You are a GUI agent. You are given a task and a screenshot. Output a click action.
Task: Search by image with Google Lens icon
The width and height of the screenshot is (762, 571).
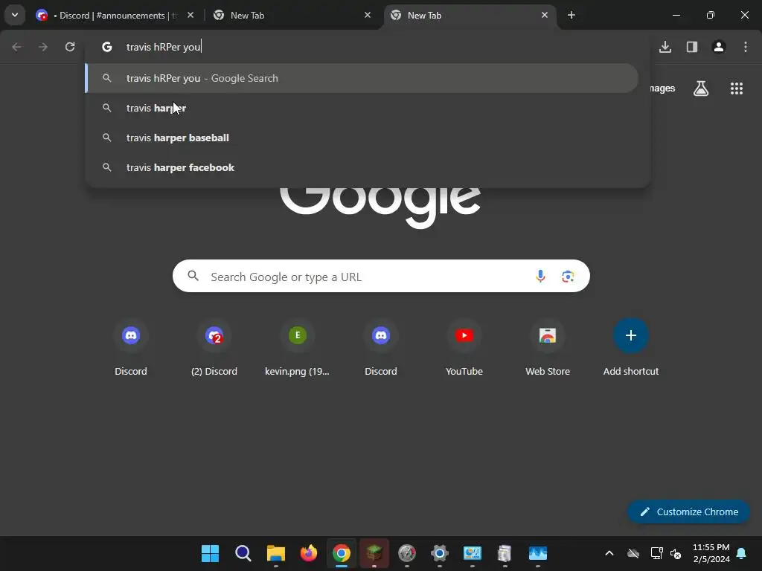click(568, 277)
